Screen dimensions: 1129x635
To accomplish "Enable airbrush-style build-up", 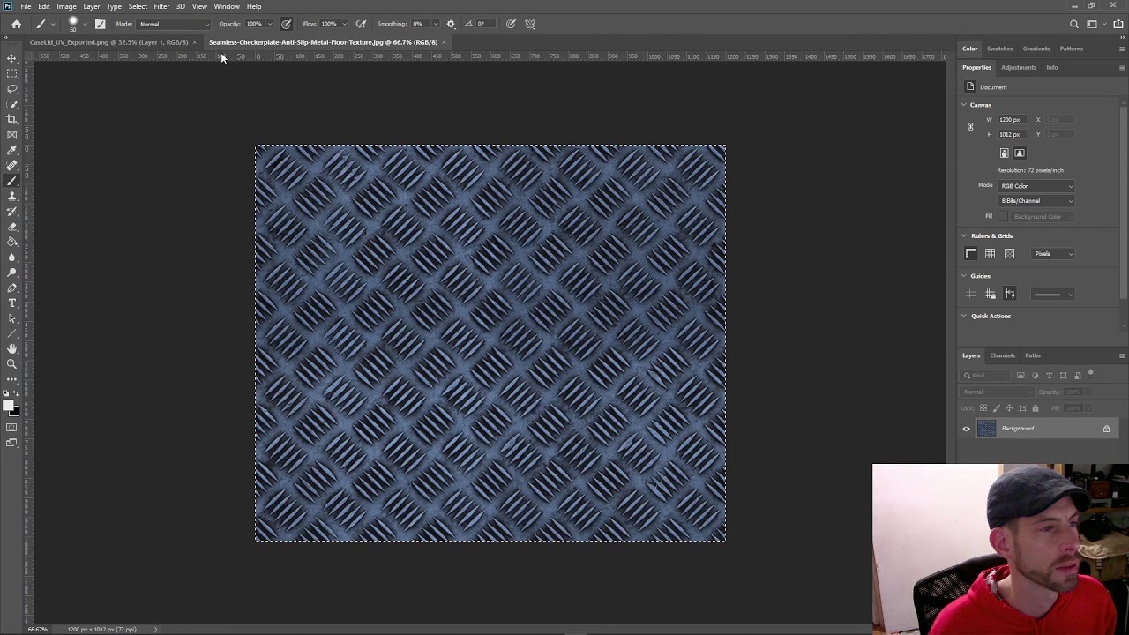I will click(x=361, y=24).
